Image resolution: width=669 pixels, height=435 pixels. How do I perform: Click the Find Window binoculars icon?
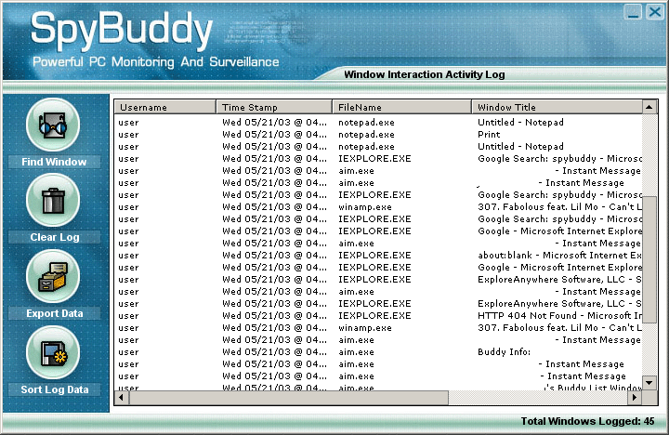click(53, 125)
